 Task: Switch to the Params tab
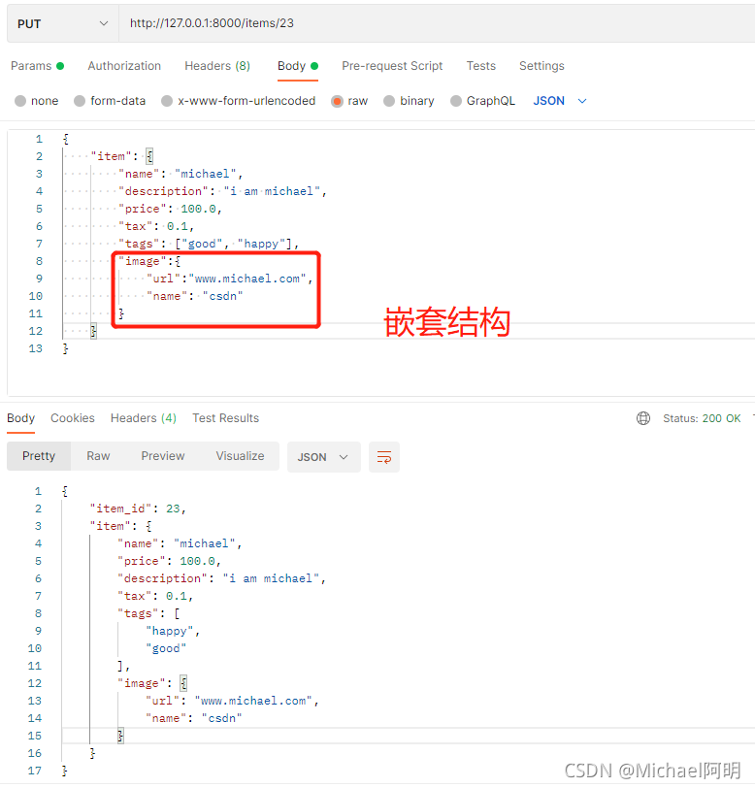(x=37, y=66)
